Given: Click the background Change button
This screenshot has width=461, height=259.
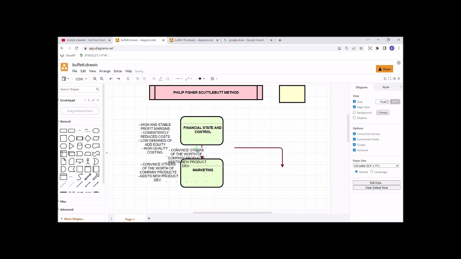Looking at the screenshot, I should point(382,113).
